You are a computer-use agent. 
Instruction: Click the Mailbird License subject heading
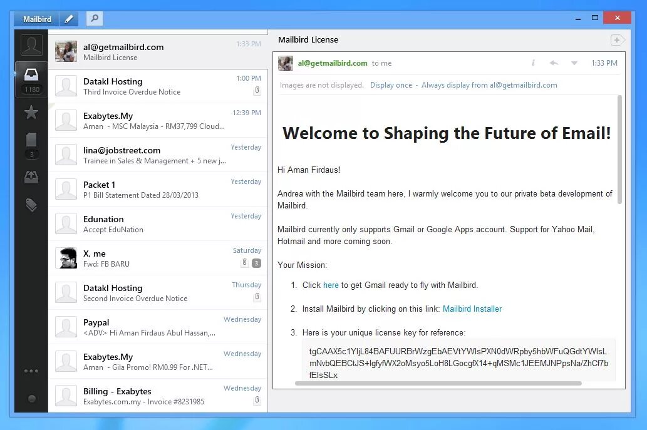tap(308, 40)
